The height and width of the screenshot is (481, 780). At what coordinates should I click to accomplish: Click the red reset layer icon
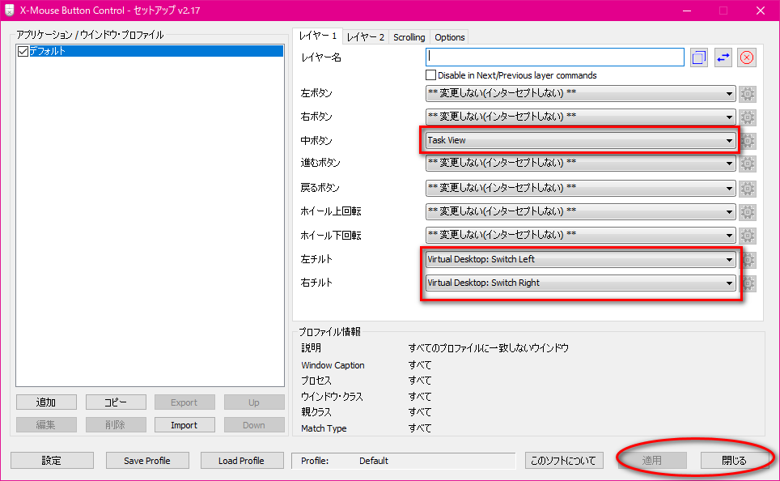tap(747, 57)
